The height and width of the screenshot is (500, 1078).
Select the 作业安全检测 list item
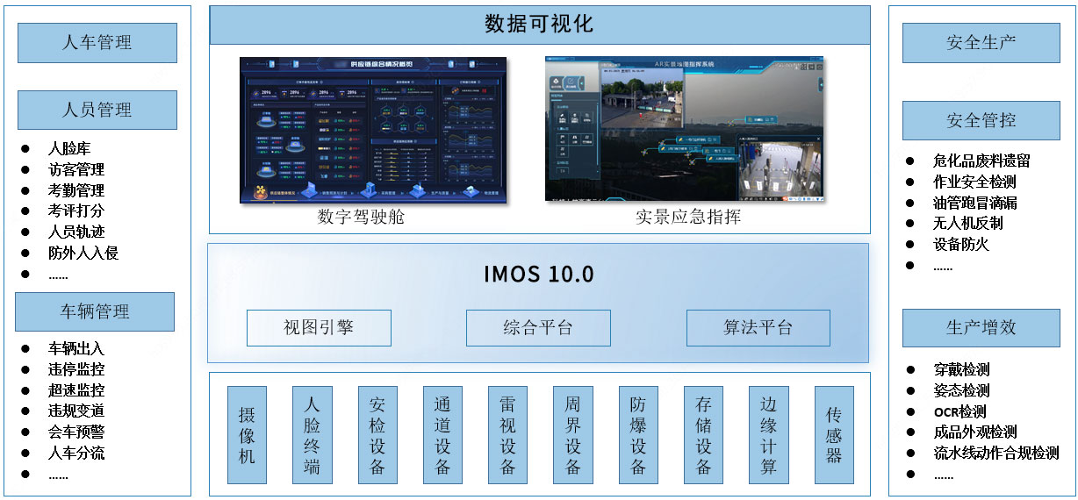pos(974,182)
